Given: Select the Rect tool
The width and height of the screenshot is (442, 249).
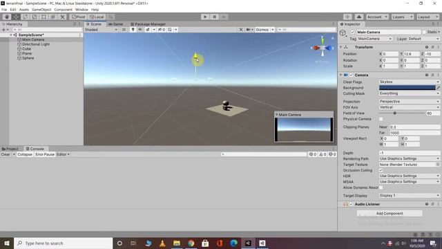Looking at the screenshot, I should point(44,17).
